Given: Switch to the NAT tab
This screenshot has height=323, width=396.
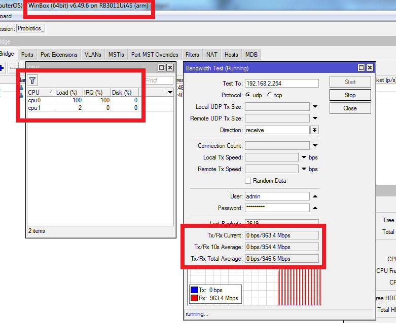Looking at the screenshot, I should [x=211, y=55].
